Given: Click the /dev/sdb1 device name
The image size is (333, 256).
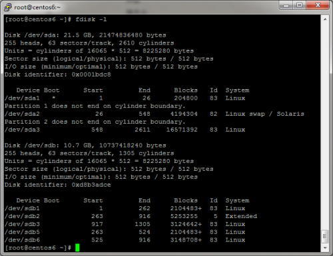Looking at the screenshot, I should (22, 208).
